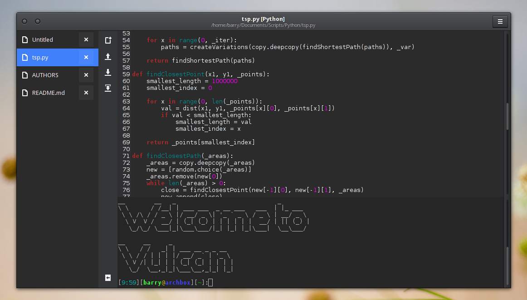The height and width of the screenshot is (300, 527).
Task: Click the value 1000000 on line 60
Action: [224, 81]
